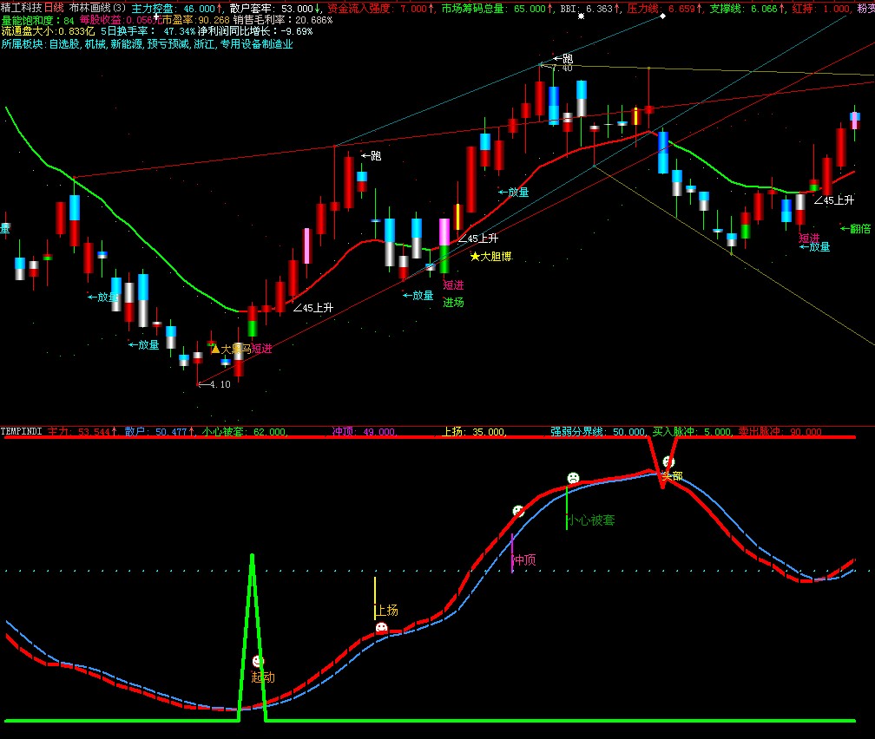Click the 市场筹码总量: 65.000 value

(497, 9)
